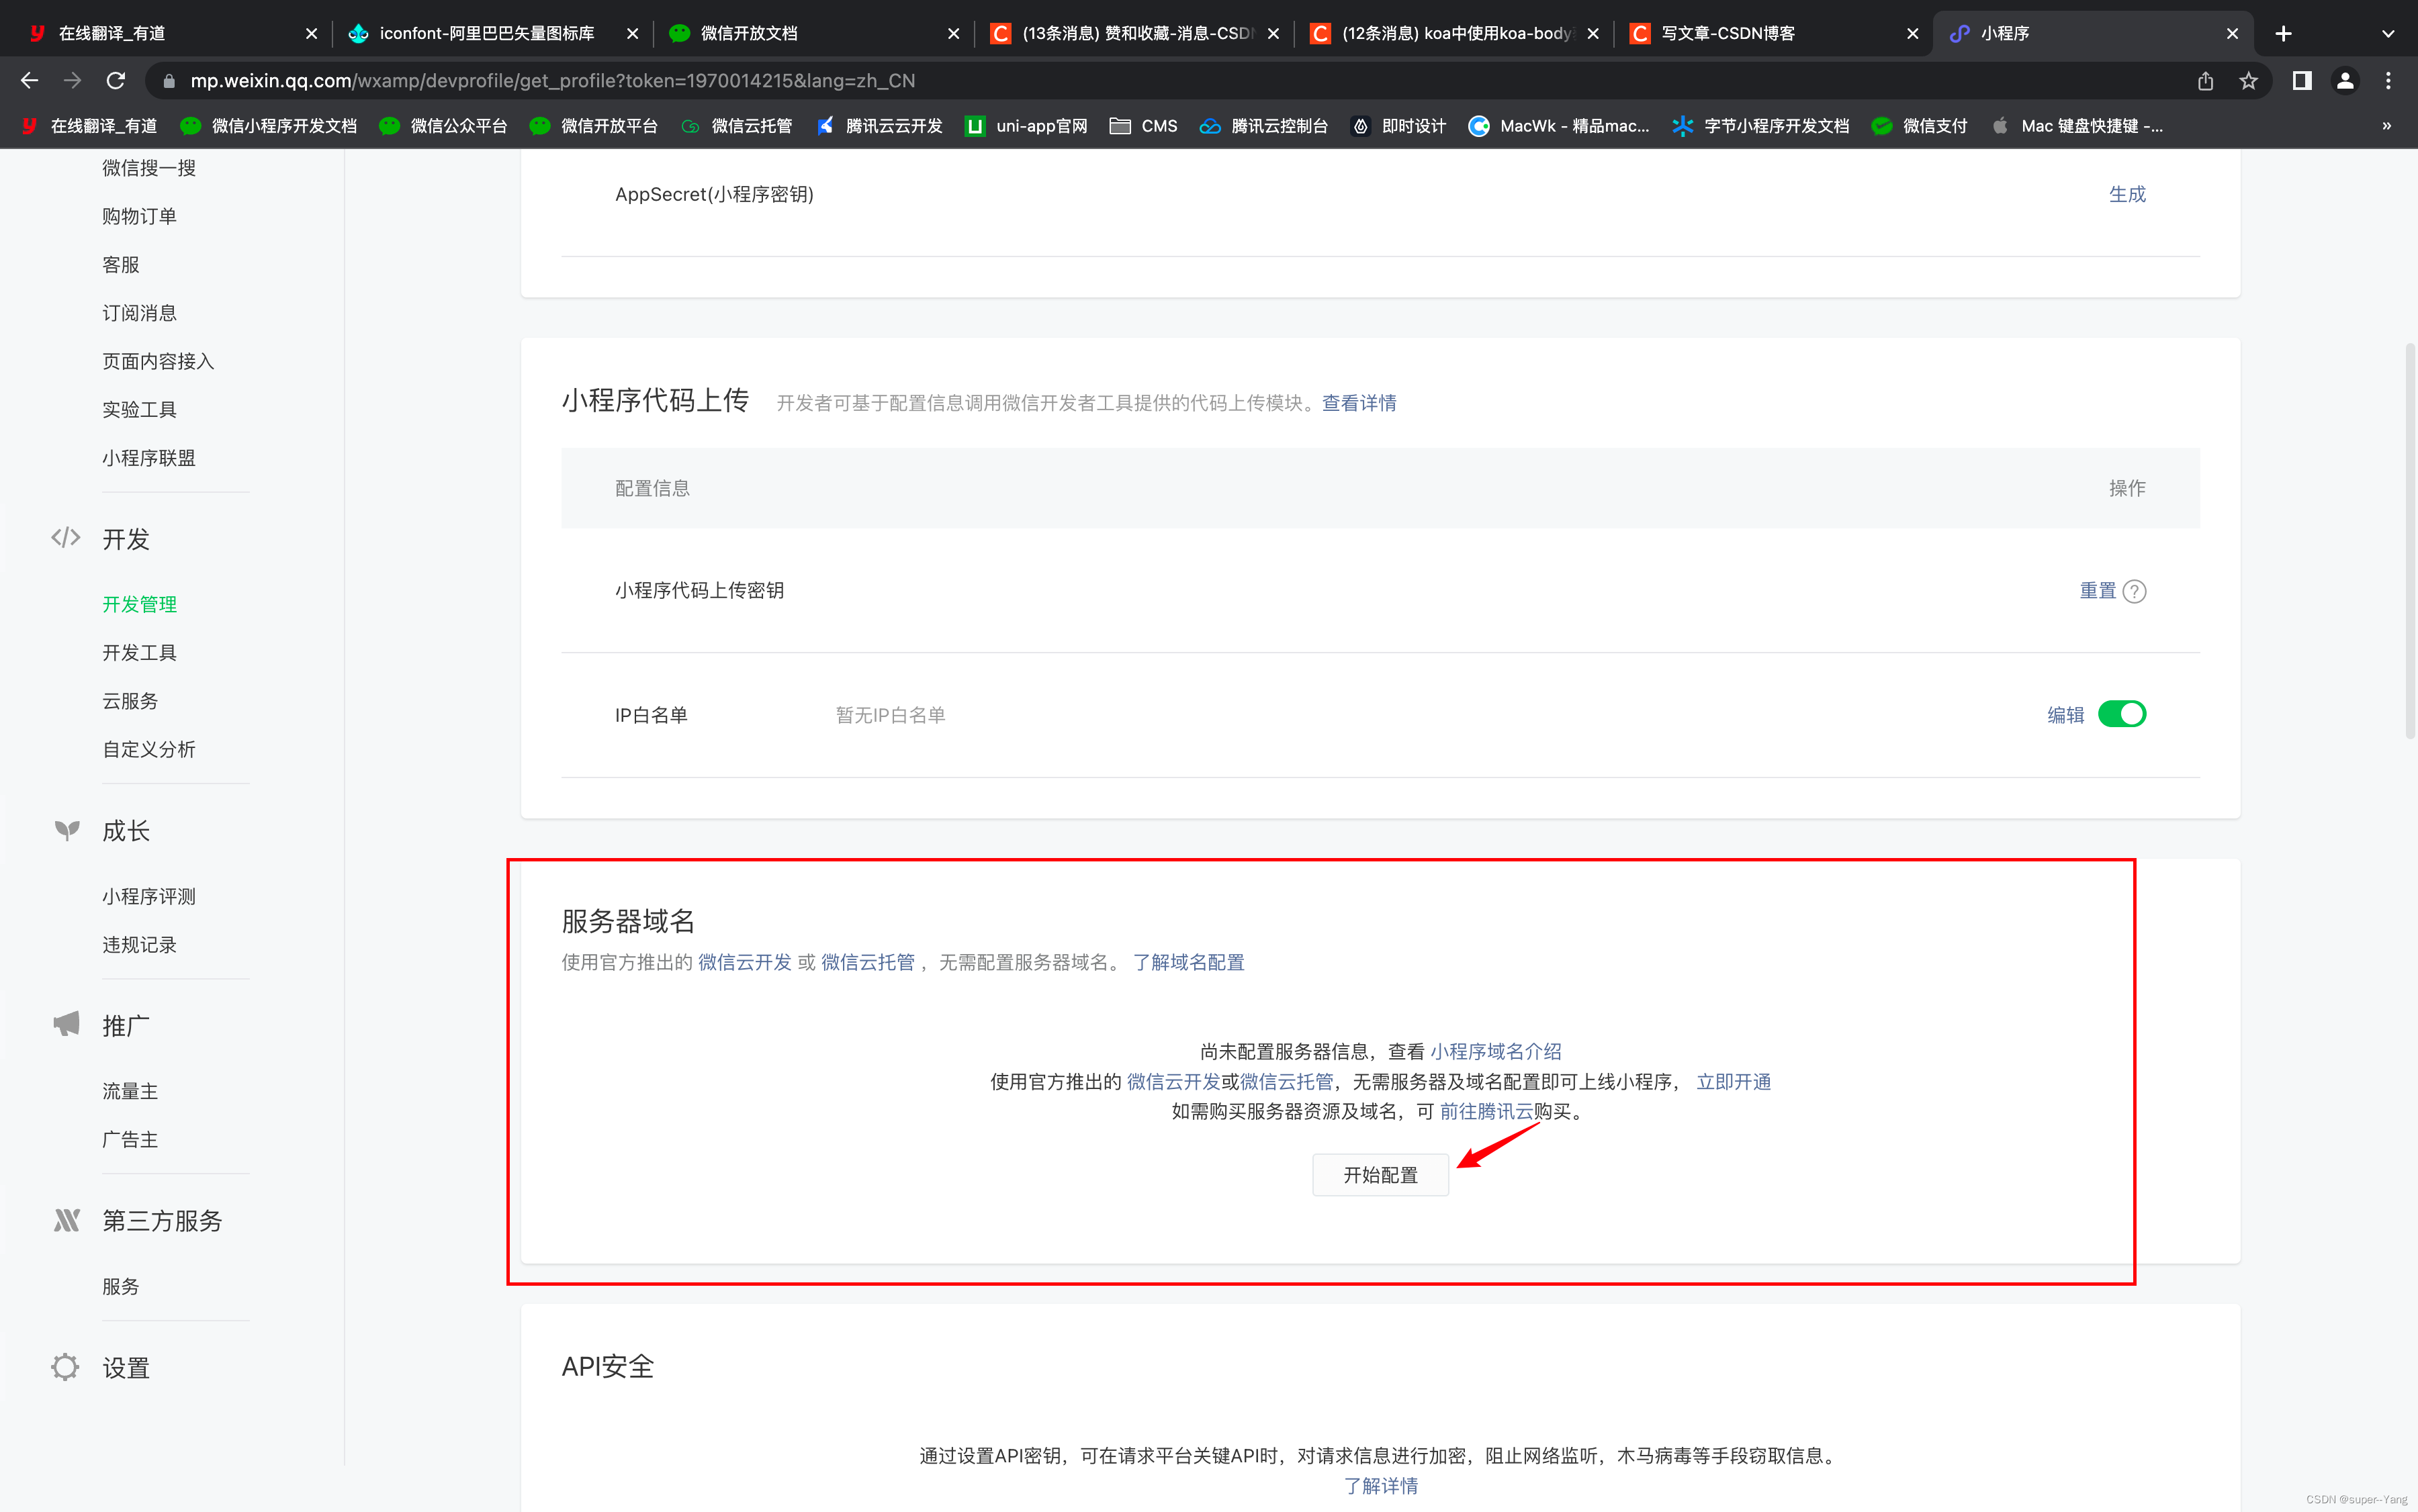
Task: Select 开发管理 in the sidebar
Action: (139, 604)
